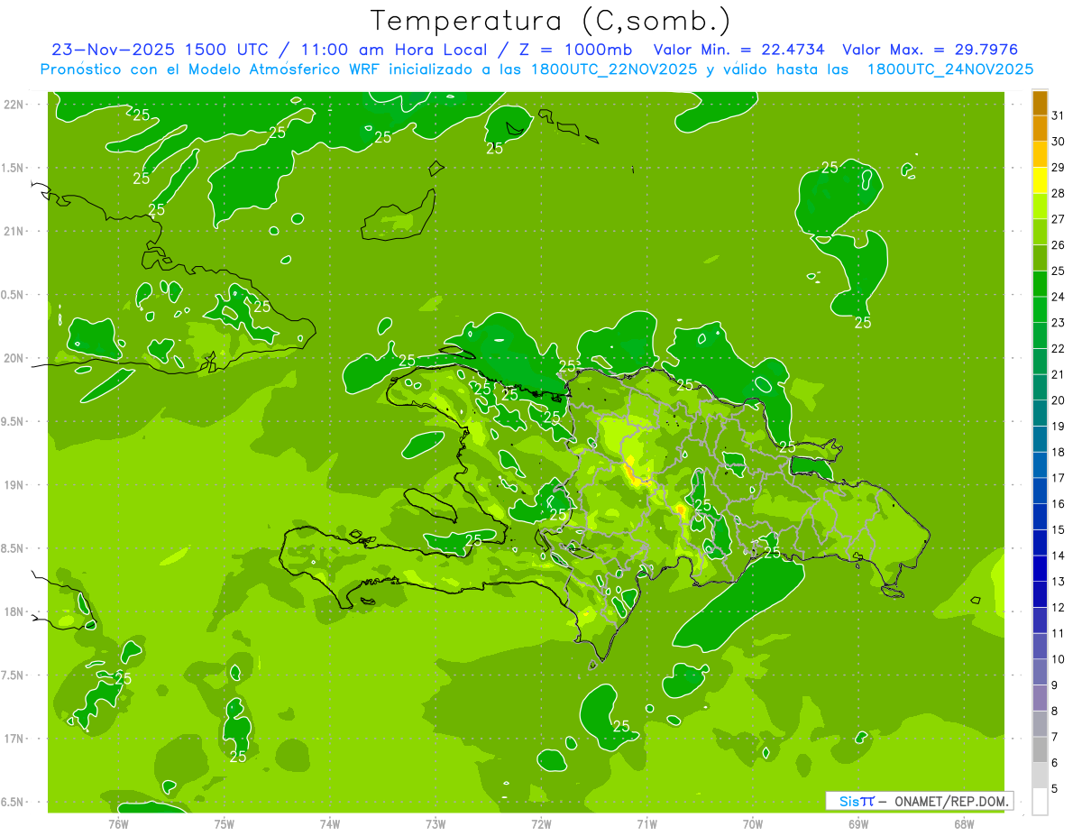Pick the teal swatch between 19 and 20

click(1041, 414)
